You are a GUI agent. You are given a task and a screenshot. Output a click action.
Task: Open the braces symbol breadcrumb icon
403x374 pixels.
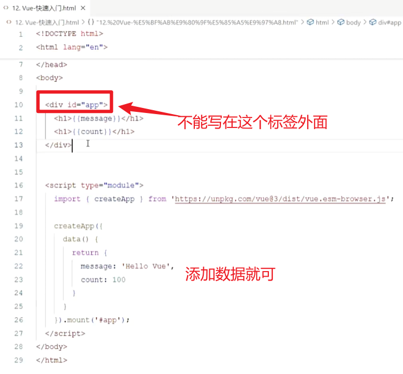[91, 22]
